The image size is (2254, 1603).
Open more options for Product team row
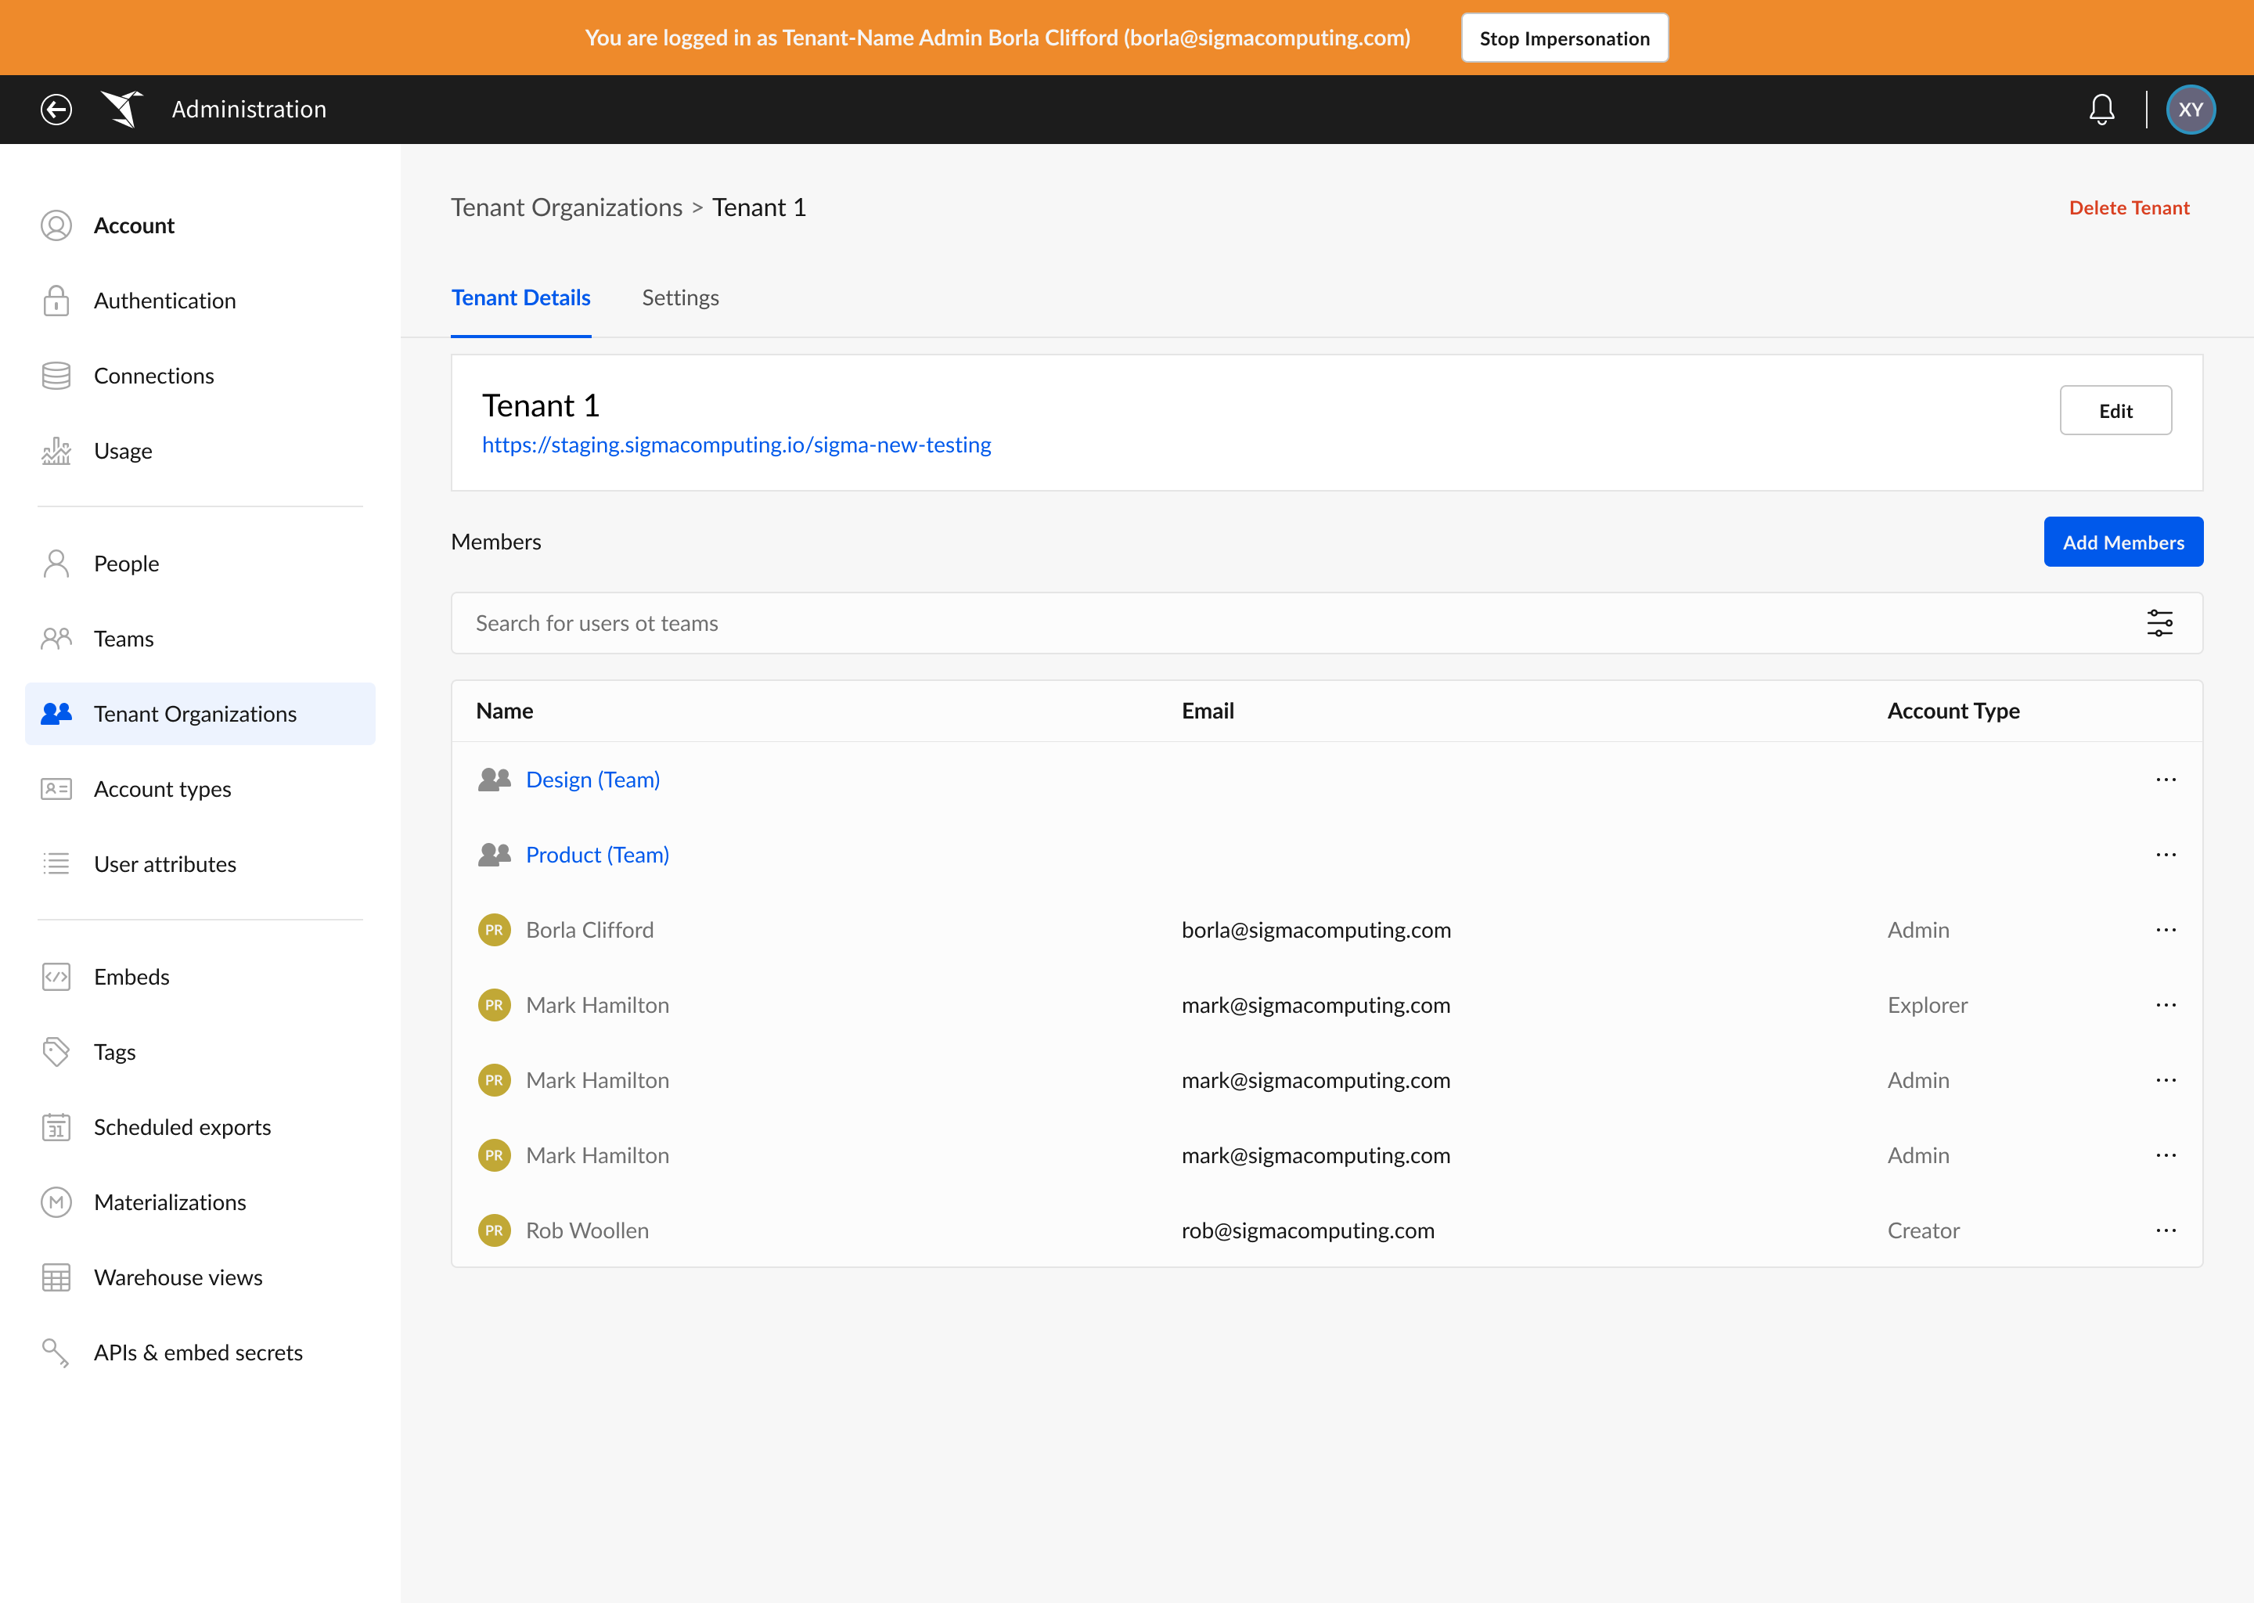(2166, 855)
